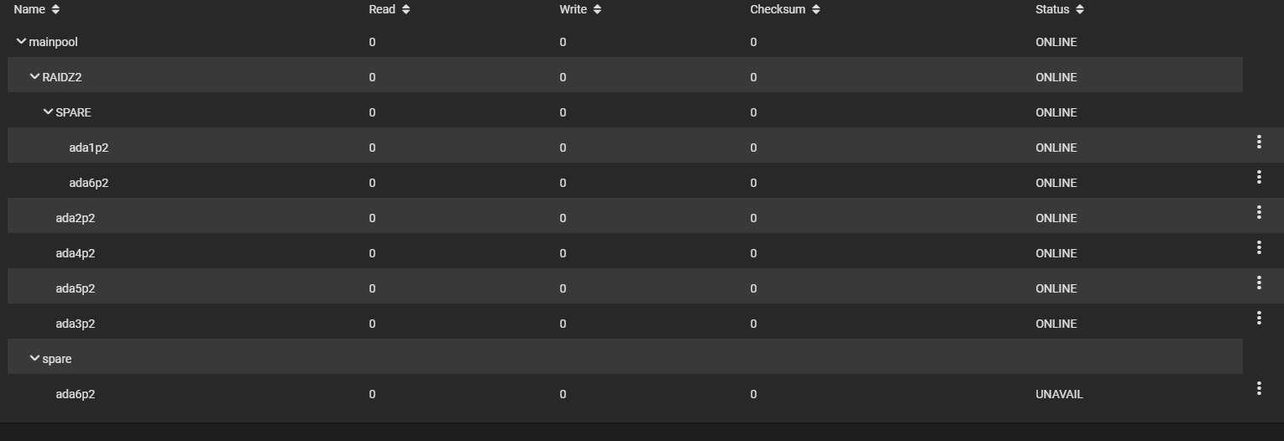Viewport: 1284px width, 441px height.
Task: Open options menu for UNAVAIL ada6p2 spare
Action: pos(1258,388)
